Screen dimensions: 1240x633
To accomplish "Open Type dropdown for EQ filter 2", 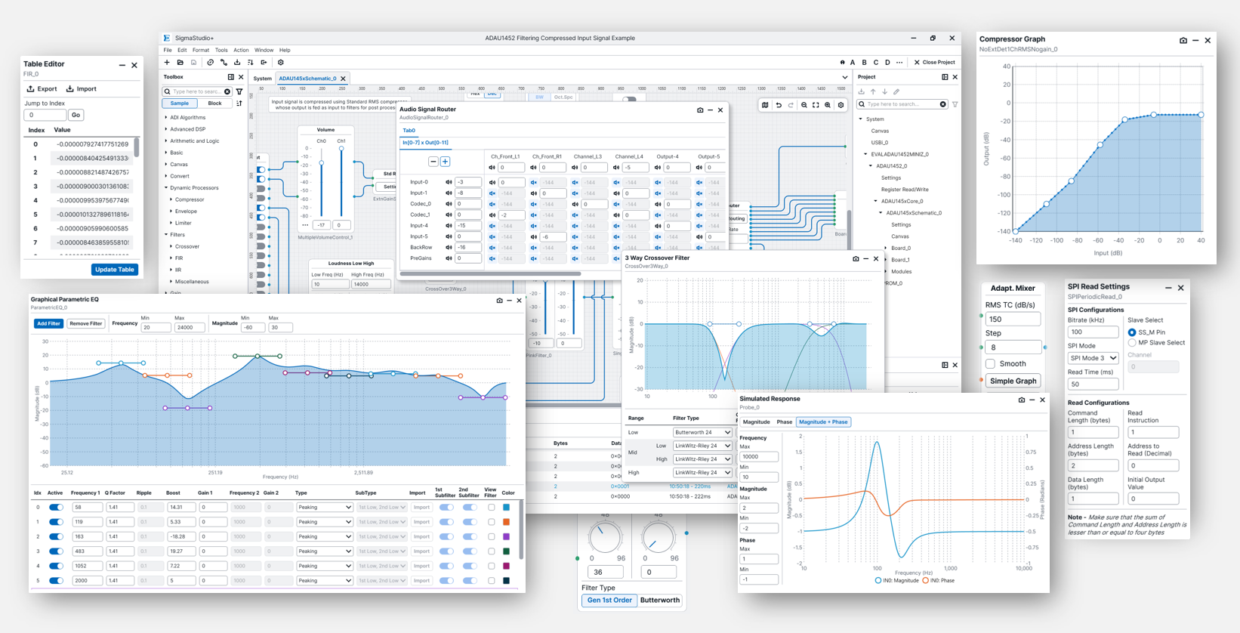I will pos(325,537).
